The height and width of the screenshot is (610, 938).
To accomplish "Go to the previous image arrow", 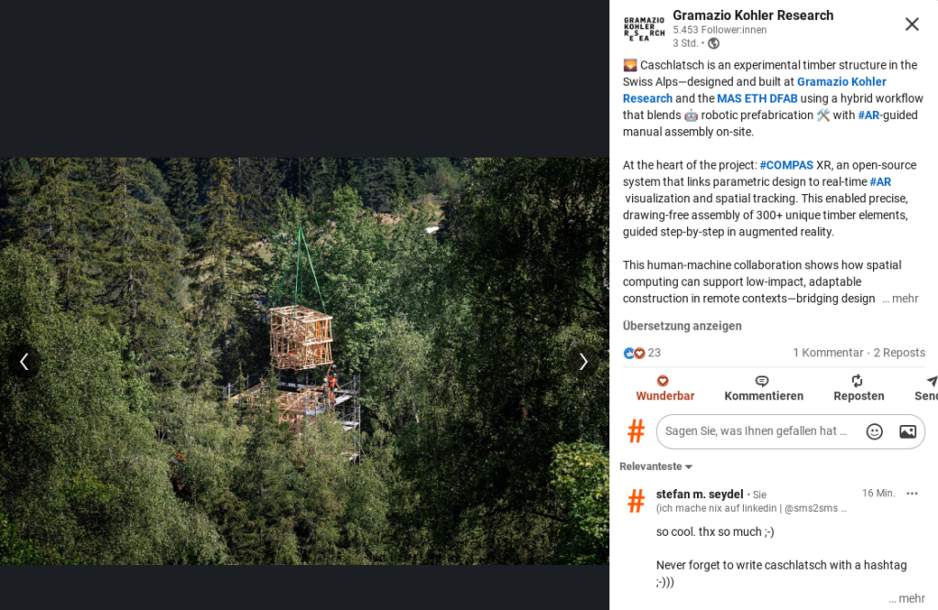I will (x=24, y=362).
